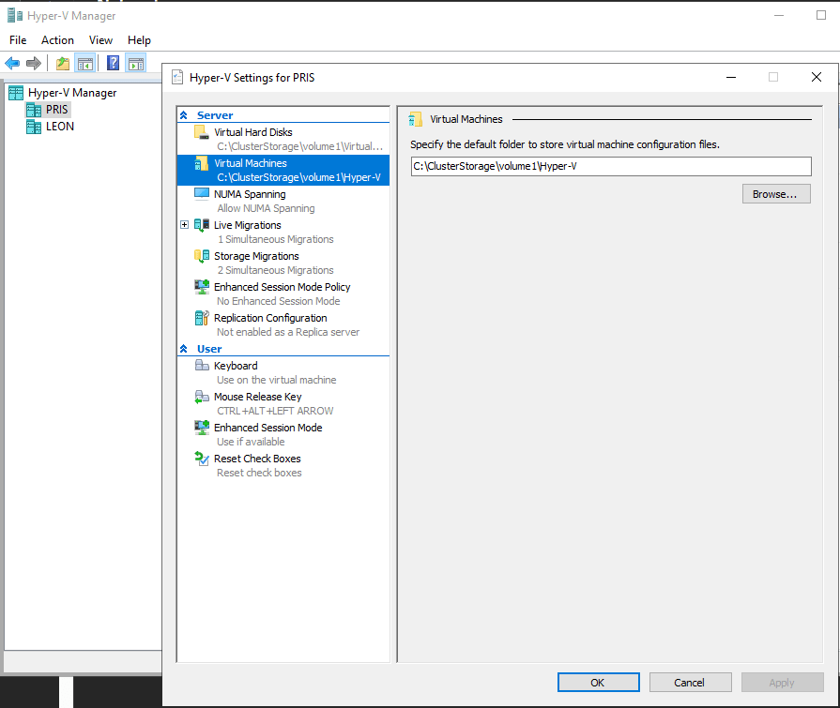Open the View menu

100,40
